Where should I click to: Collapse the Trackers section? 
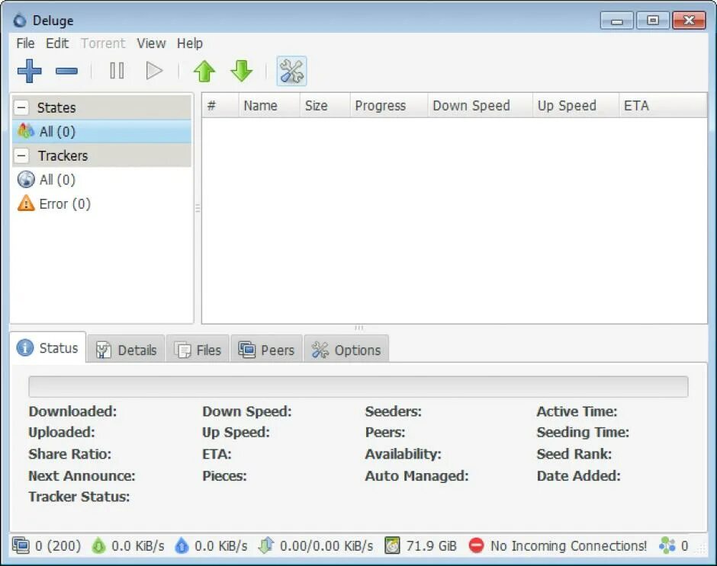21,155
